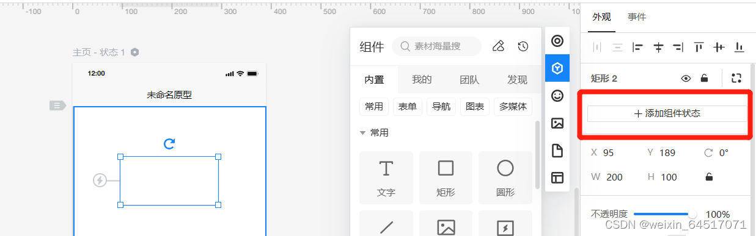The image size is (756, 236).
Task: Select the 图表 category chip
Action: point(475,106)
